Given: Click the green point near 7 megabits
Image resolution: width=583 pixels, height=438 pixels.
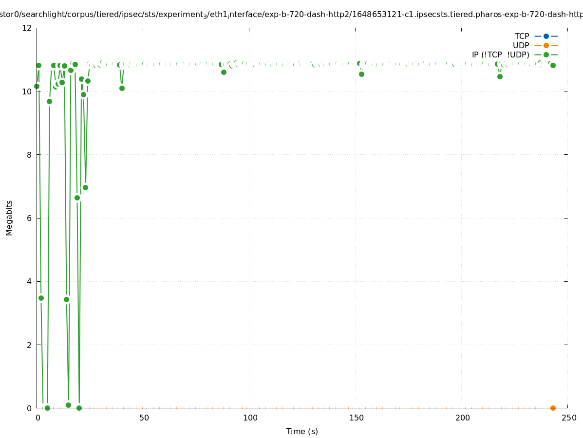Looking at the screenshot, I should click(x=85, y=187).
